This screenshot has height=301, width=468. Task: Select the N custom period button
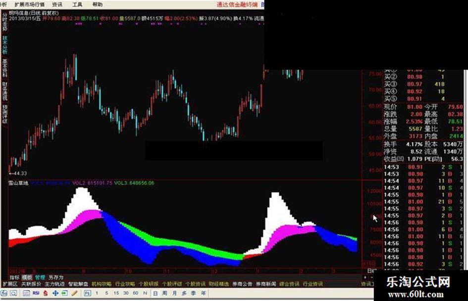click(145, 293)
